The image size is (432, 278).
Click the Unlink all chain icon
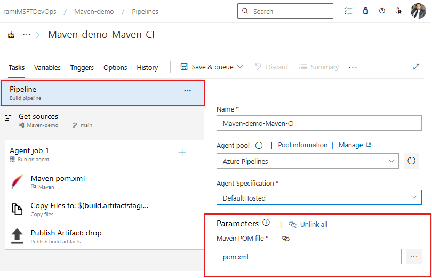coord(292,225)
